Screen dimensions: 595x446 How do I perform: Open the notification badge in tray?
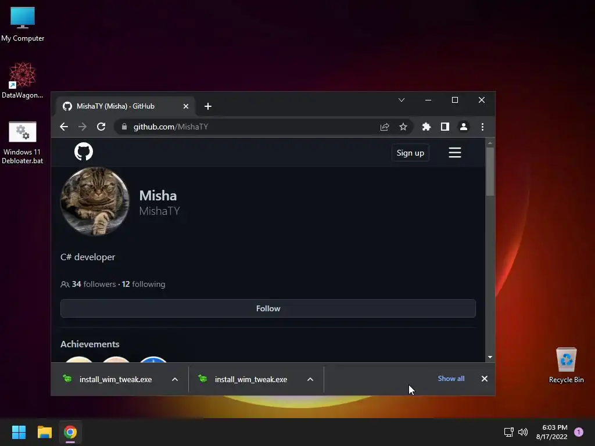pyautogui.click(x=579, y=432)
